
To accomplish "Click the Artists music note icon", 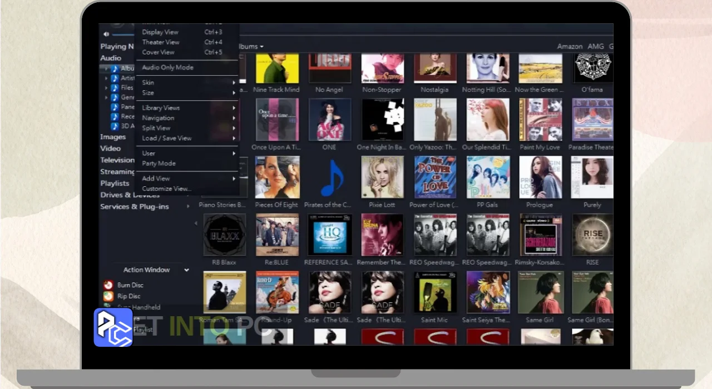I will tap(115, 78).
